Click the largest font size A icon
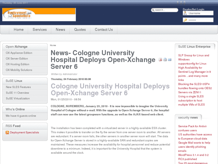This screenshot has height=164, width=218. [x=184, y=2]
